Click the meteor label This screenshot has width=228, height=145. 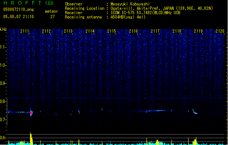coord(51,11)
